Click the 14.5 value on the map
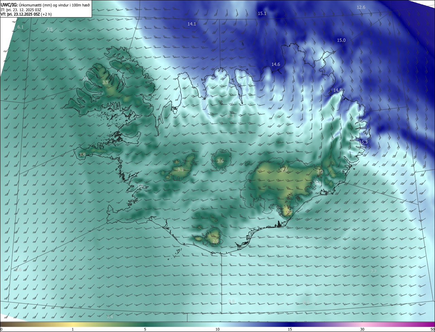 337,90
